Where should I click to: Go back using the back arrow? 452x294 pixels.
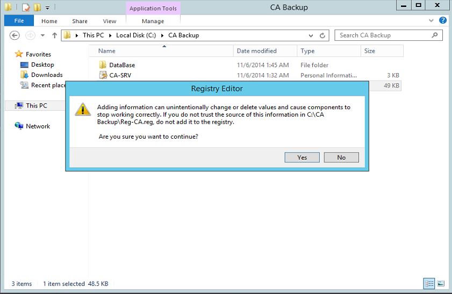click(x=15, y=35)
